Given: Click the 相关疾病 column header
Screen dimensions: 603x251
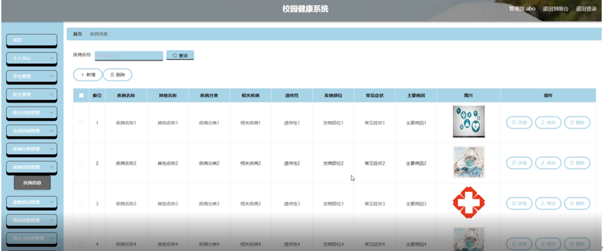Looking at the screenshot, I should [x=250, y=95].
